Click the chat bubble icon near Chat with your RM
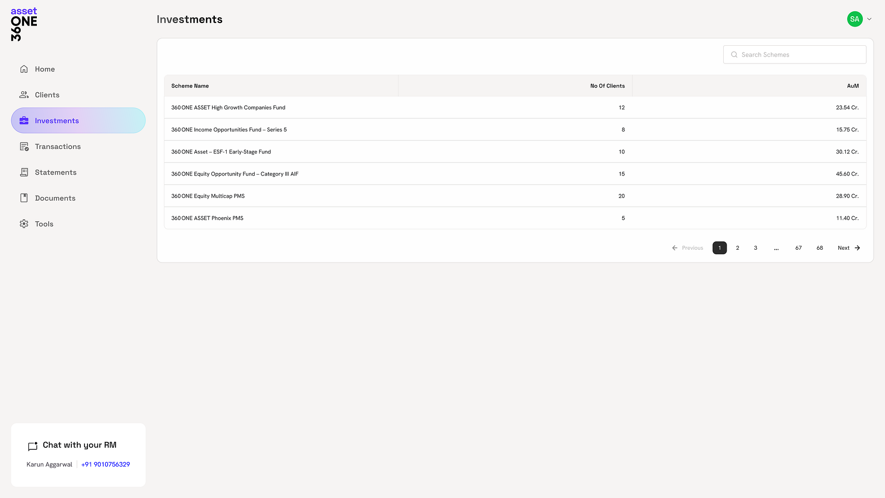Screen dimensions: 885x498 [32, 446]
